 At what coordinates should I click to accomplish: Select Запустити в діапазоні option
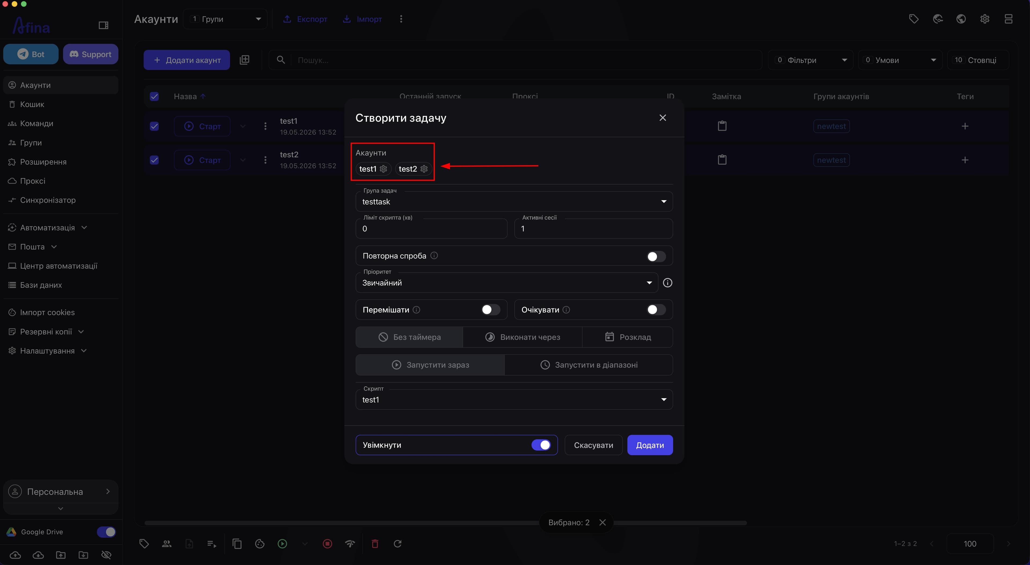[x=589, y=365]
